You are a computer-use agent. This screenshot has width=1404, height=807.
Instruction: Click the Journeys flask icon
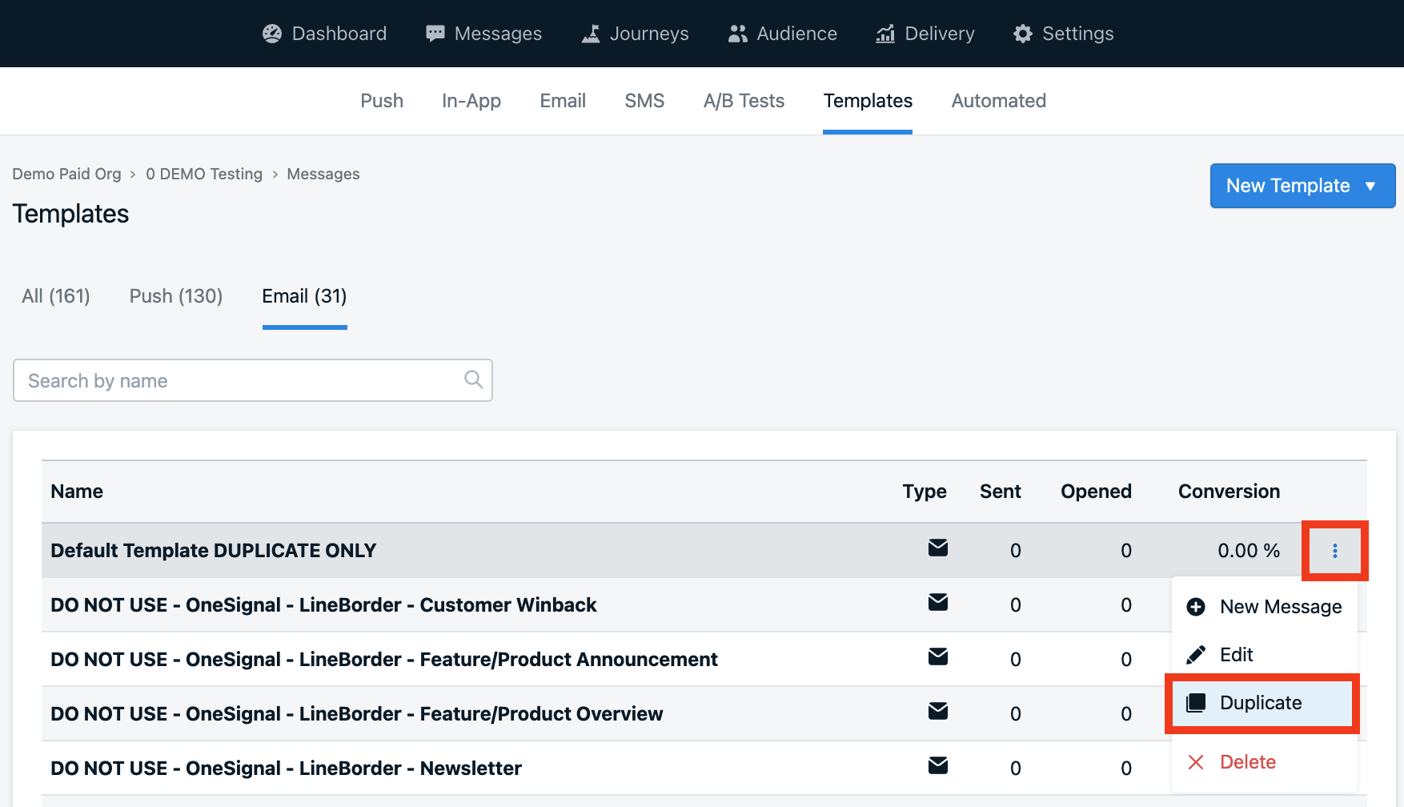pyautogui.click(x=591, y=34)
